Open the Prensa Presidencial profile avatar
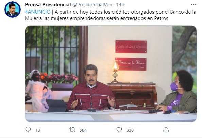The image size is (202, 138). 13,9
